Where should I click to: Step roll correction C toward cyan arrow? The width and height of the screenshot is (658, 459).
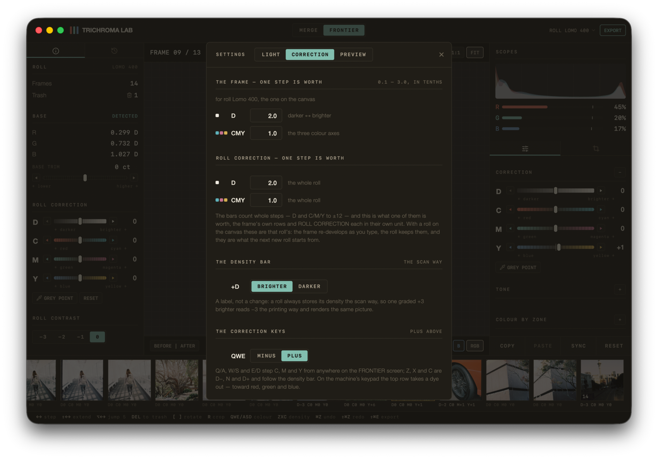point(113,240)
